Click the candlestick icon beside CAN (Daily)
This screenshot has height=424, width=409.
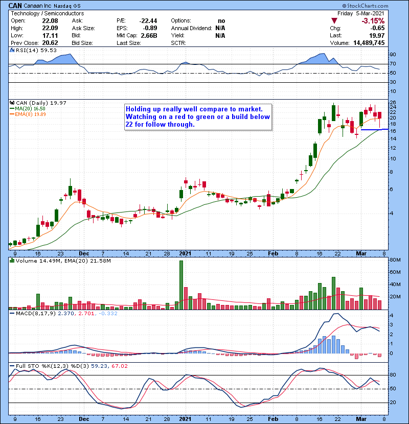(12, 103)
